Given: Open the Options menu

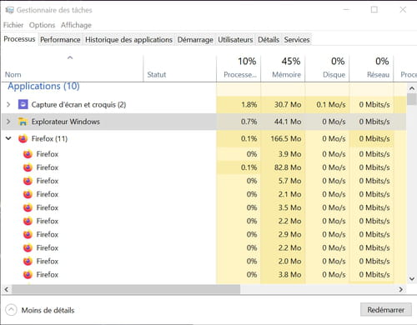Looking at the screenshot, I should click(x=42, y=25).
